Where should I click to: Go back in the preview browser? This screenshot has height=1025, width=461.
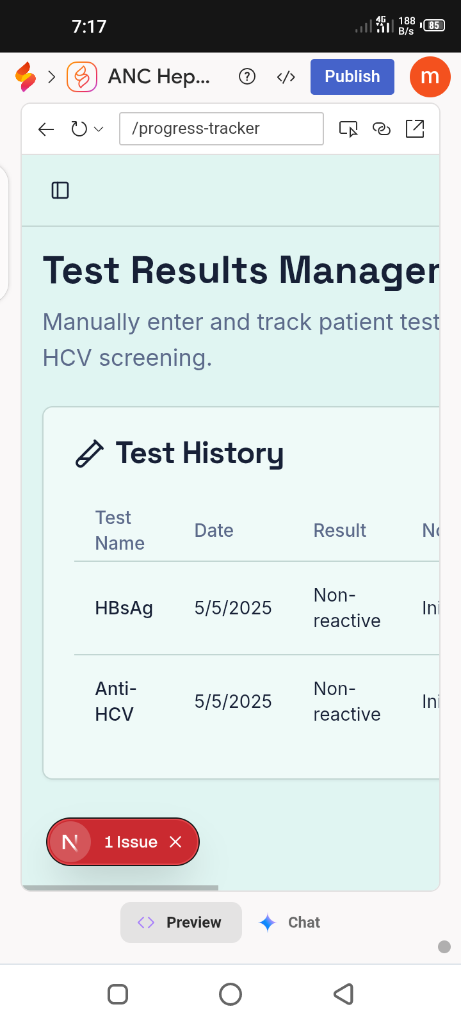[46, 129]
